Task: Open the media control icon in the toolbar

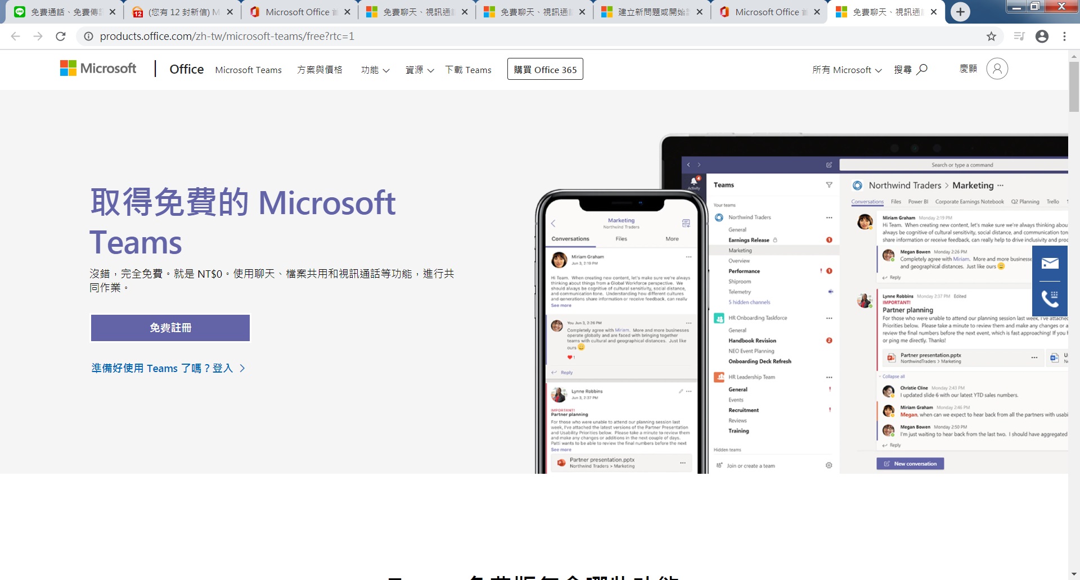Action: click(1019, 37)
